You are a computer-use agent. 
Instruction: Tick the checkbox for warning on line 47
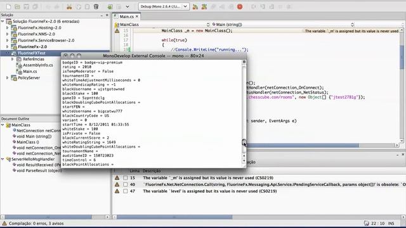pyautogui.click(x=126, y=191)
